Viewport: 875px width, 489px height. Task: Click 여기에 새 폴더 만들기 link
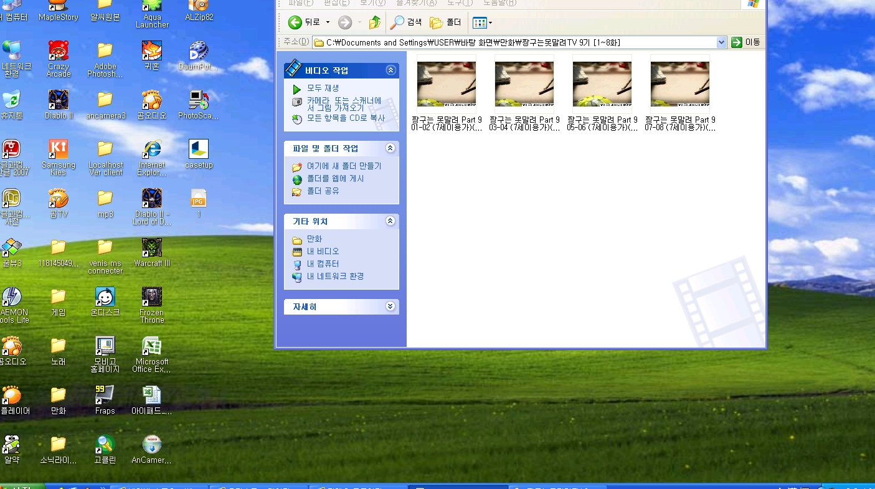point(344,166)
